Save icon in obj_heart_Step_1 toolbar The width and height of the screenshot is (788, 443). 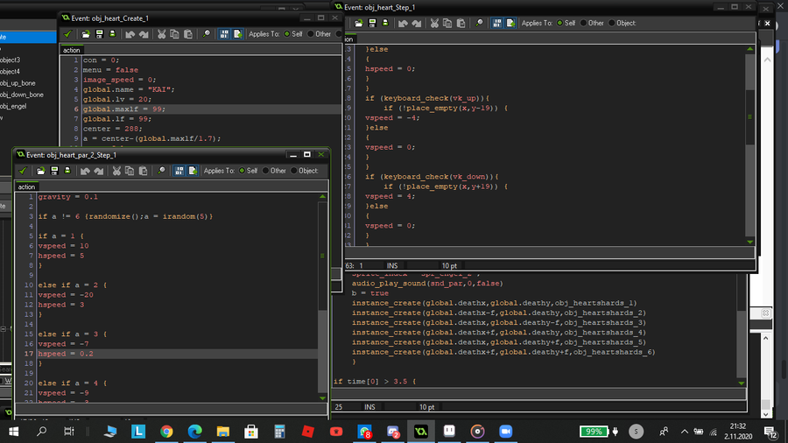point(372,23)
